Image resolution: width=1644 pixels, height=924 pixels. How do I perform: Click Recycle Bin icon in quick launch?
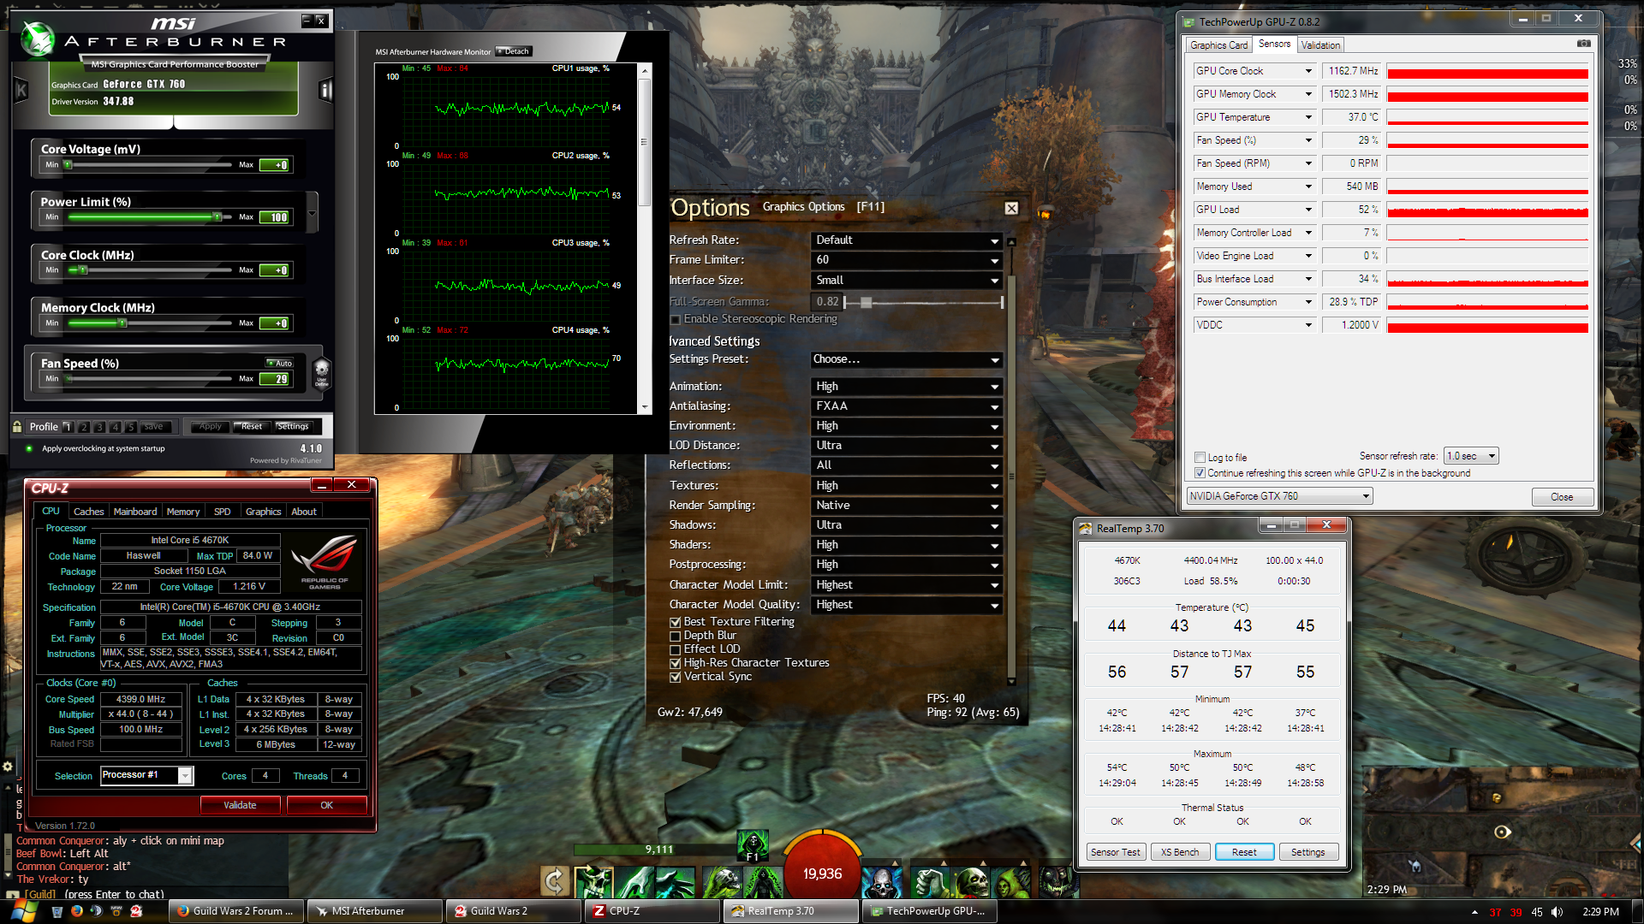pyautogui.click(x=57, y=911)
